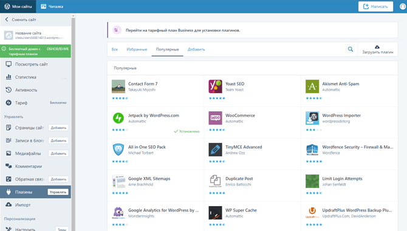This screenshot has width=407, height=231.
Task: Open the user avatar profile
Action: [403, 7]
